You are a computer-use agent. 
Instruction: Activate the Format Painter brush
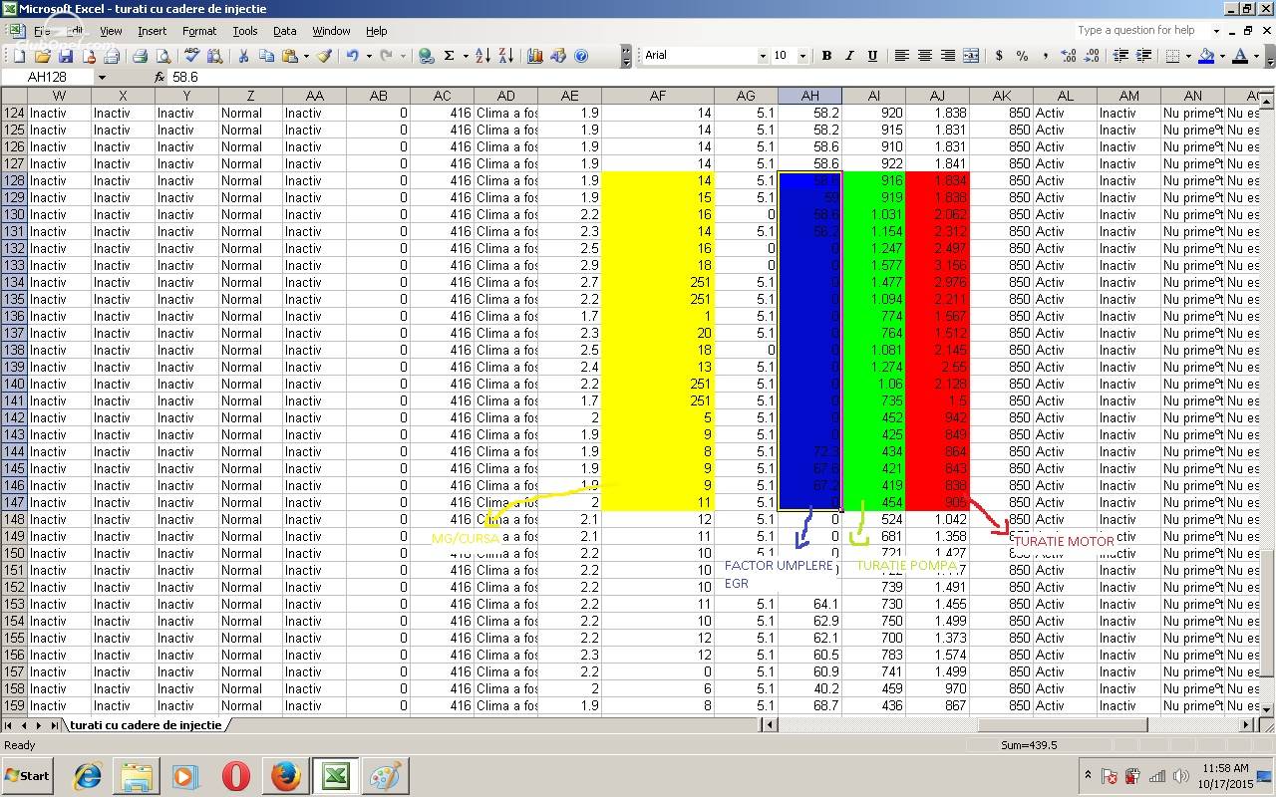324,56
